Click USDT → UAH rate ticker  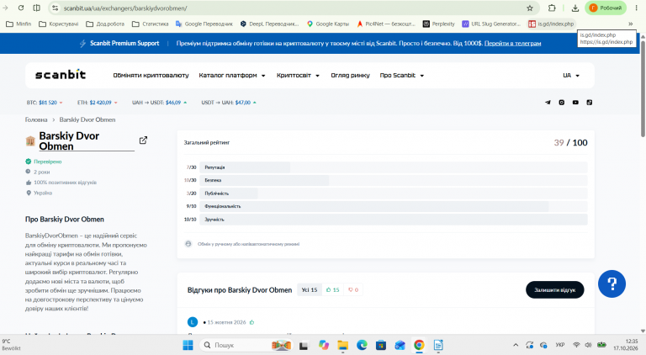tap(229, 103)
